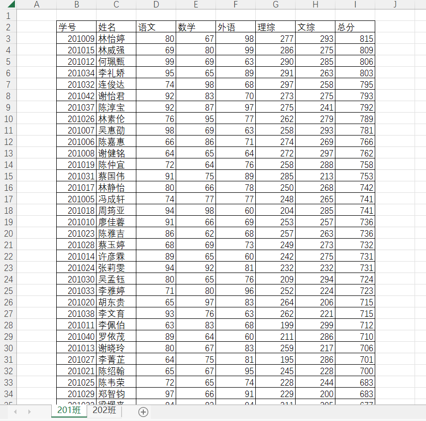Select student ID cell 201033
426x421 pixels.
(x=76, y=291)
